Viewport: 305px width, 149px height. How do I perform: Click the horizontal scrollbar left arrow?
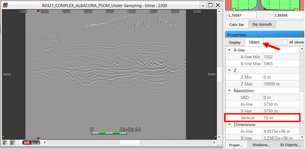pos(44,143)
